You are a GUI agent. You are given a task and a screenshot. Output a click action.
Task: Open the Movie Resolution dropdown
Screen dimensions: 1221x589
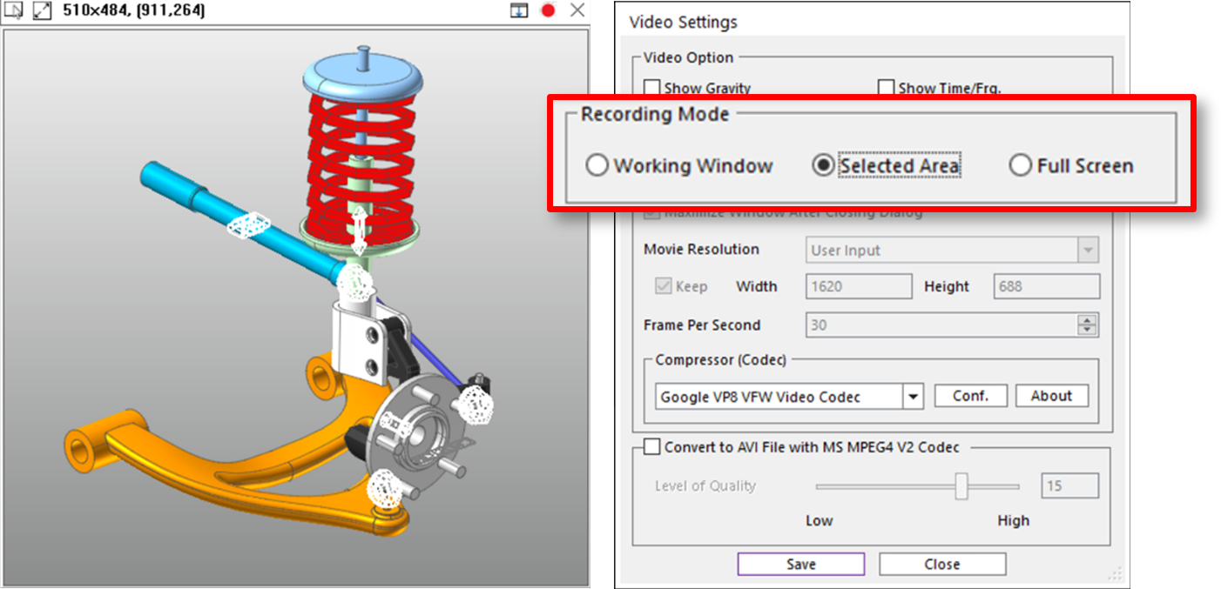click(x=1087, y=251)
